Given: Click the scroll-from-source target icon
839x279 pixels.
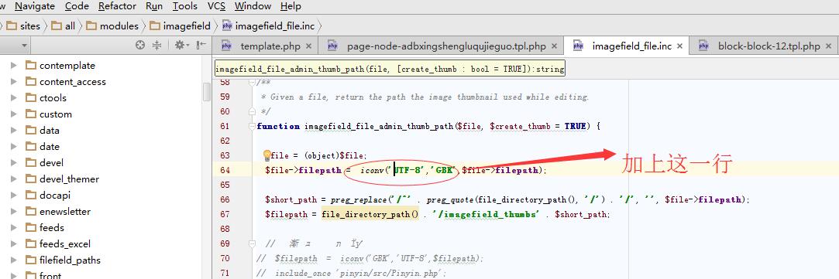Looking at the screenshot, I should tap(140, 46).
